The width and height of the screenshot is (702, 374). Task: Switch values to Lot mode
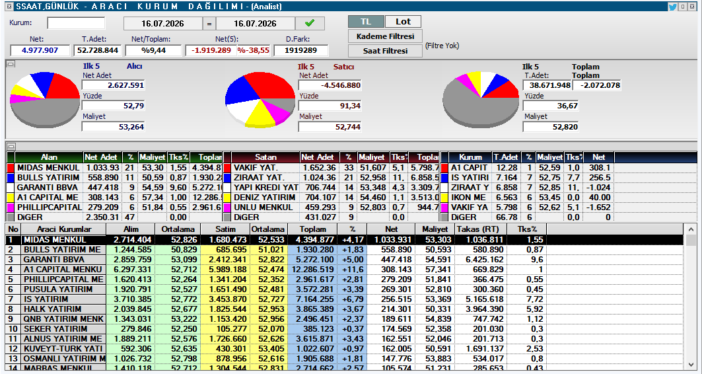(403, 22)
